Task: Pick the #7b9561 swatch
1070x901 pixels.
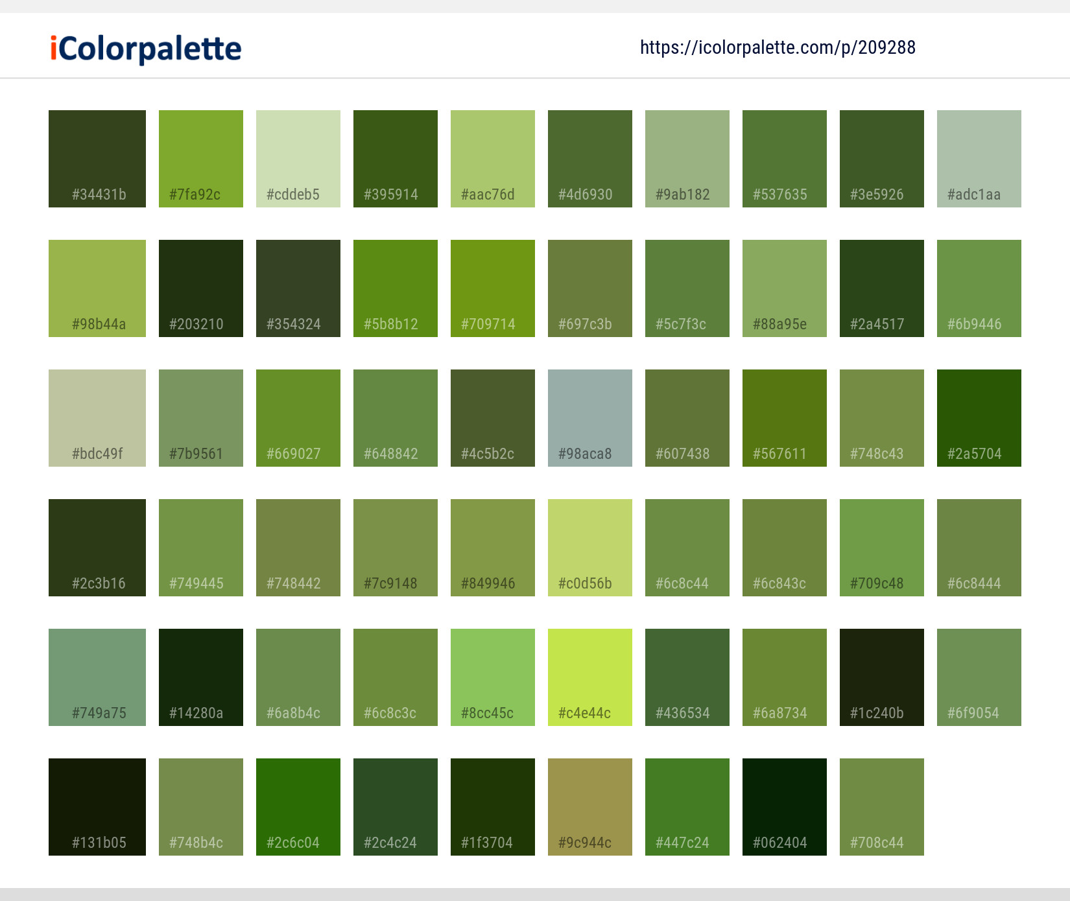Action: click(x=201, y=418)
